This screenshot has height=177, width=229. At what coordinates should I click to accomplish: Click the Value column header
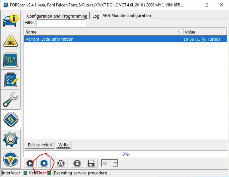pyautogui.click(x=205, y=32)
